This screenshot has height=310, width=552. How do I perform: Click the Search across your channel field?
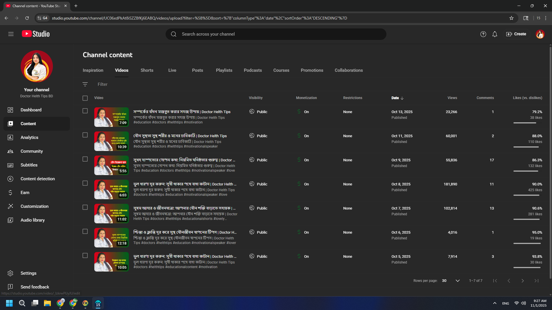pos(276,34)
